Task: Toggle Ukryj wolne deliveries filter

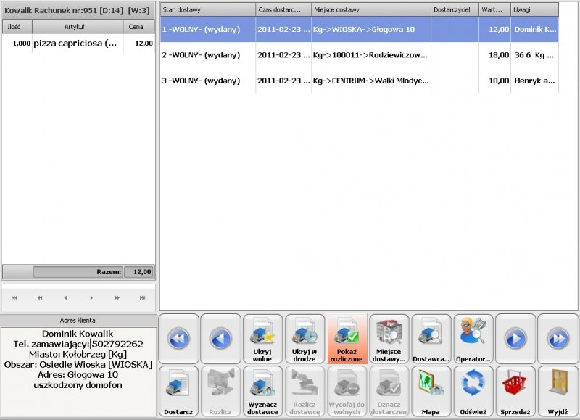Action: click(262, 339)
